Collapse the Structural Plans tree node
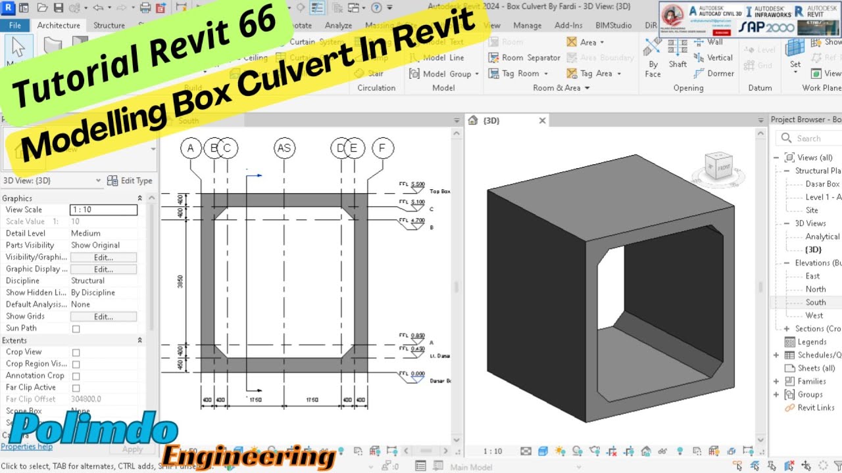Viewport: 842px width, 473px height. coord(787,171)
